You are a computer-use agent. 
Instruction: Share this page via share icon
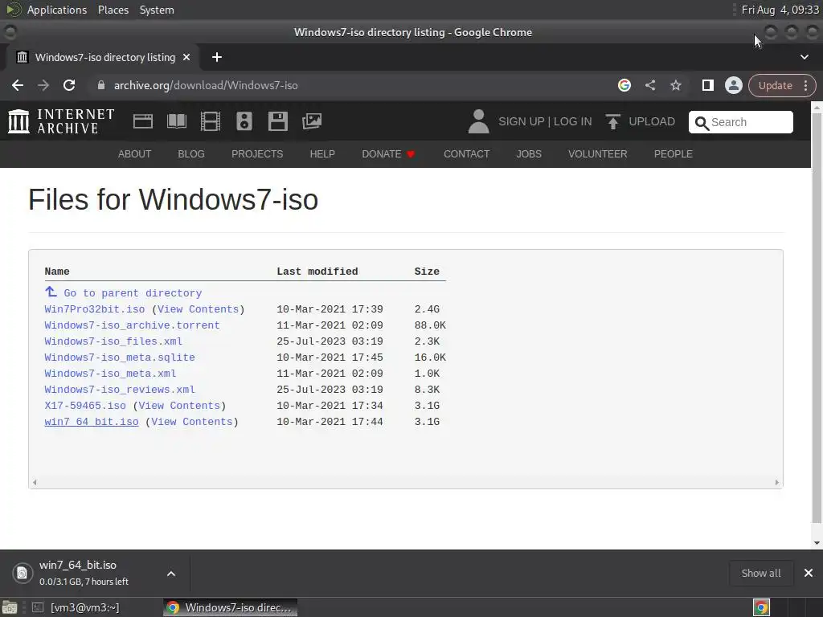650,85
